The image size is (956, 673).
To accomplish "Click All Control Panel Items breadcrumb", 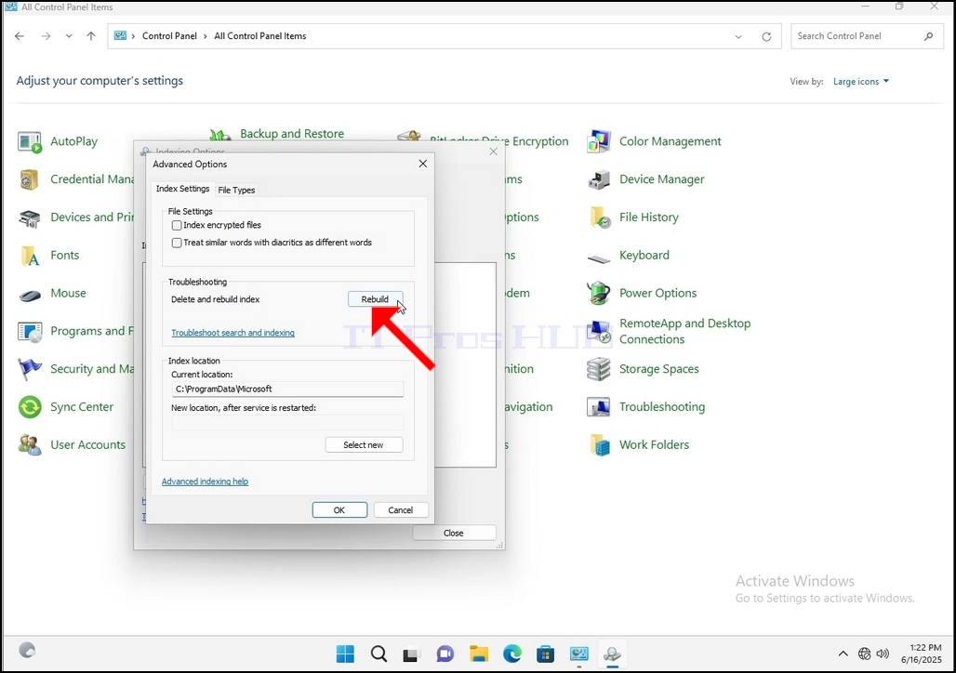I will pyautogui.click(x=260, y=36).
